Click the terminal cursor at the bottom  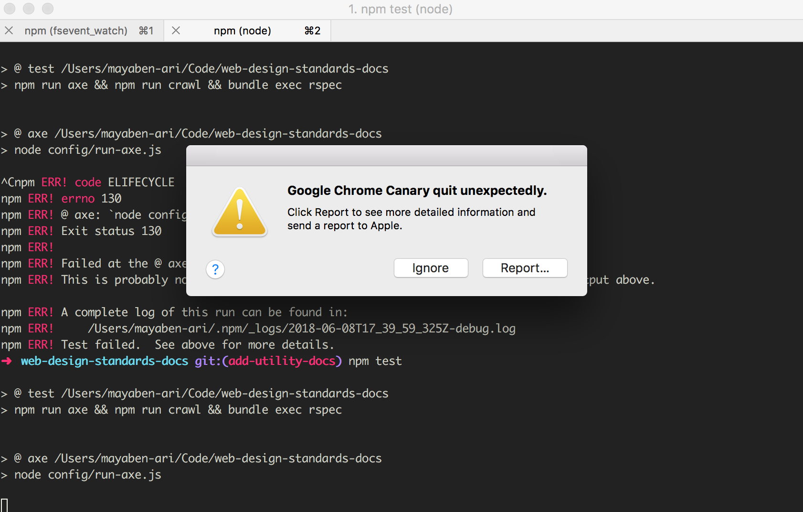(4, 505)
